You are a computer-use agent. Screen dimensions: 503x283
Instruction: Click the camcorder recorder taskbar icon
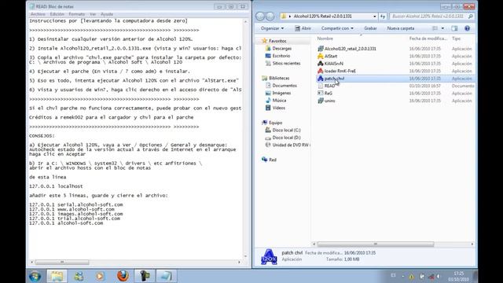(145, 276)
